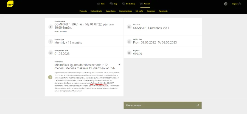
Task: Click the Lemon Gym logo
Action: click(10, 4)
